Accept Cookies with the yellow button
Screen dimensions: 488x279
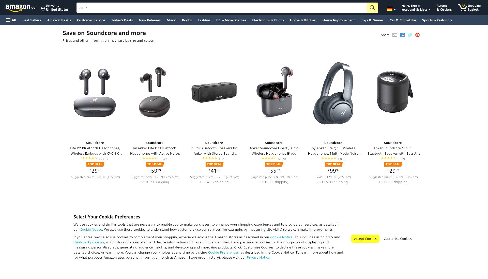[x=365, y=239]
